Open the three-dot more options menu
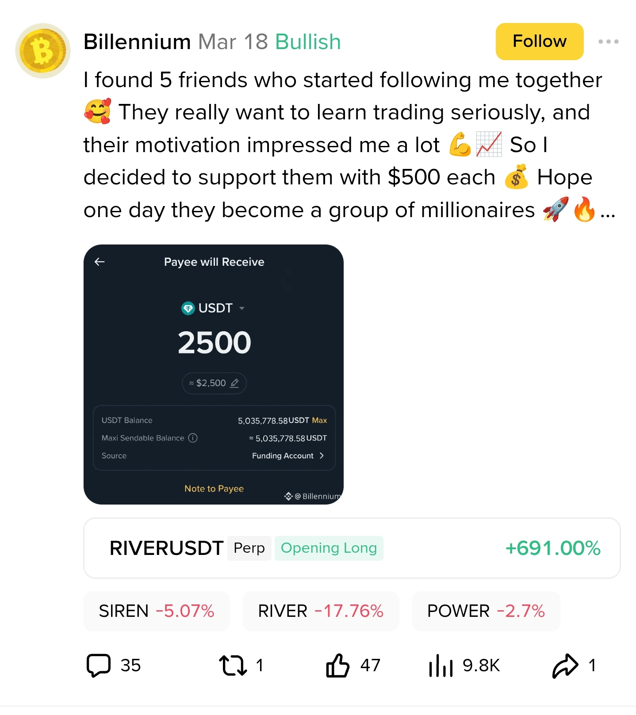This screenshot has height=715, width=636. pos(608,42)
